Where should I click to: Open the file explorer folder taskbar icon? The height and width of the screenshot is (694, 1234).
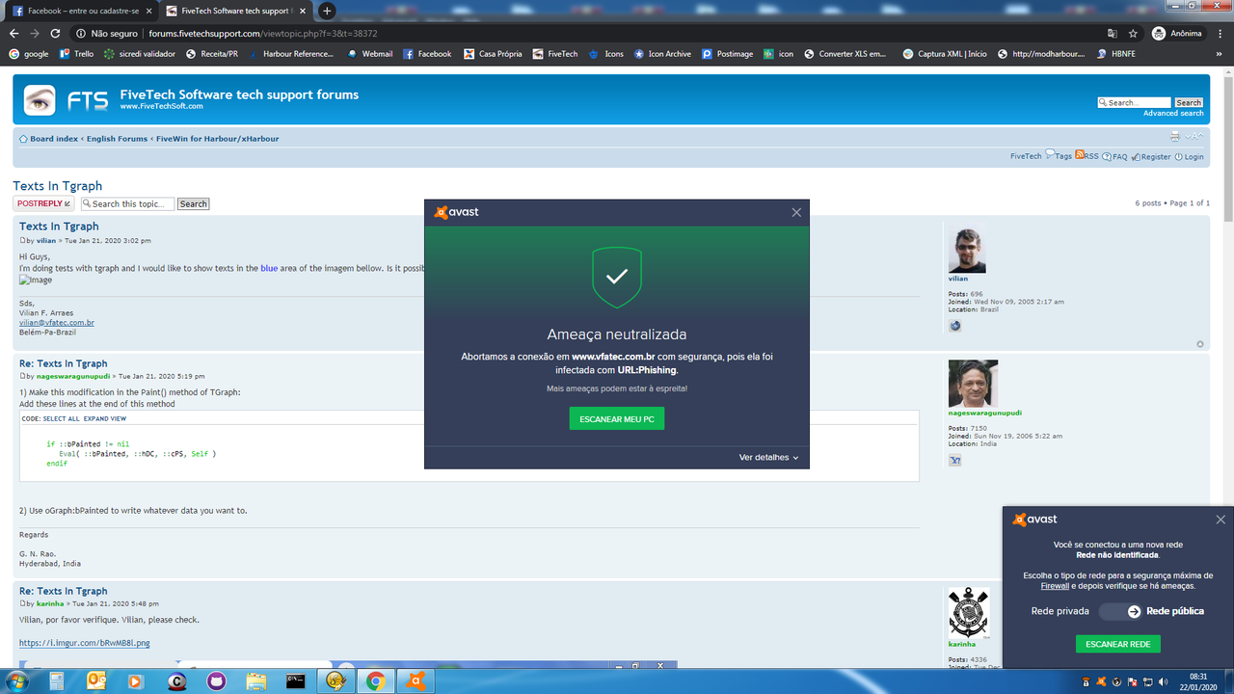[255, 681]
